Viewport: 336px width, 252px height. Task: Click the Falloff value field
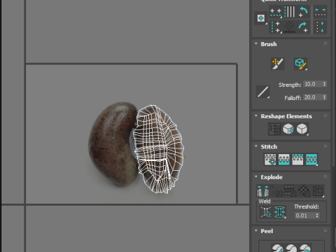pos(313,97)
